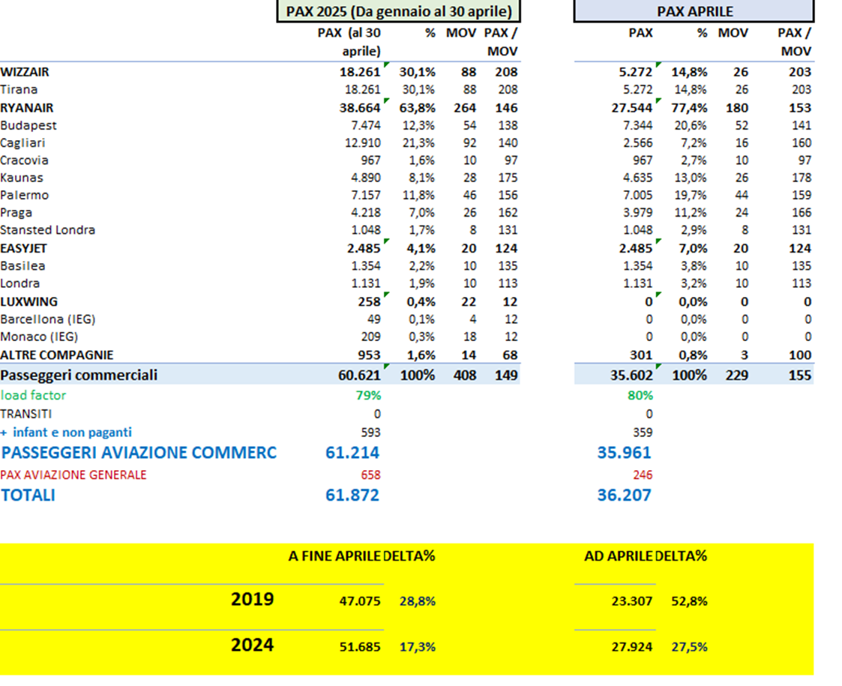Select the Budapest row label

coord(28,126)
